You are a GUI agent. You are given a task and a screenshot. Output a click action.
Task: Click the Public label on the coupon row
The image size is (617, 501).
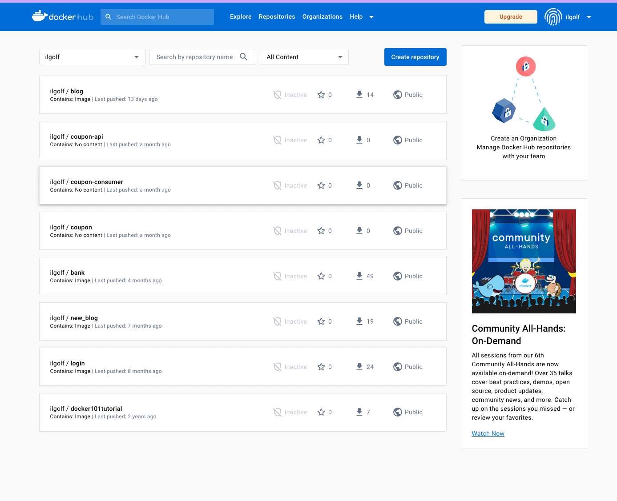(x=414, y=231)
